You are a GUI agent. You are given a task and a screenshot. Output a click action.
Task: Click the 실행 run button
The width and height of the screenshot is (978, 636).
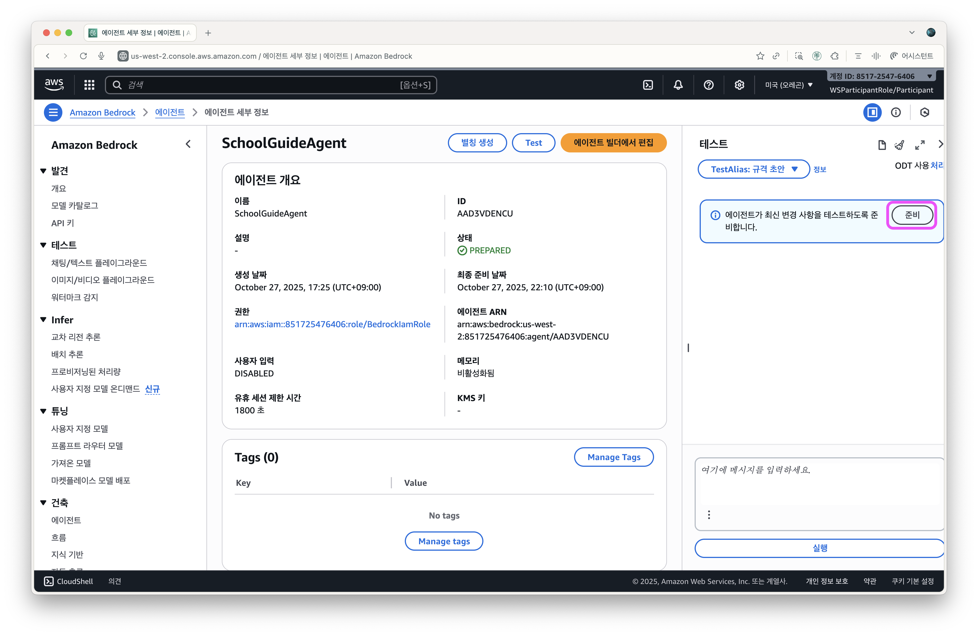[819, 548]
